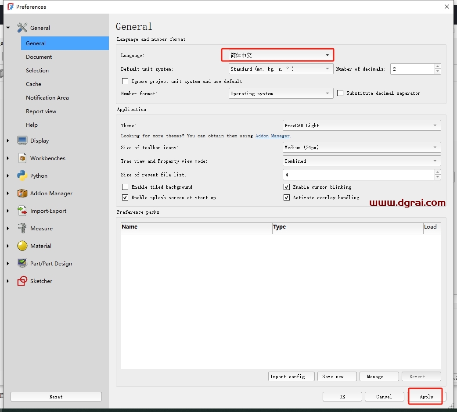
Task: Click the OK button
Action: click(x=342, y=397)
